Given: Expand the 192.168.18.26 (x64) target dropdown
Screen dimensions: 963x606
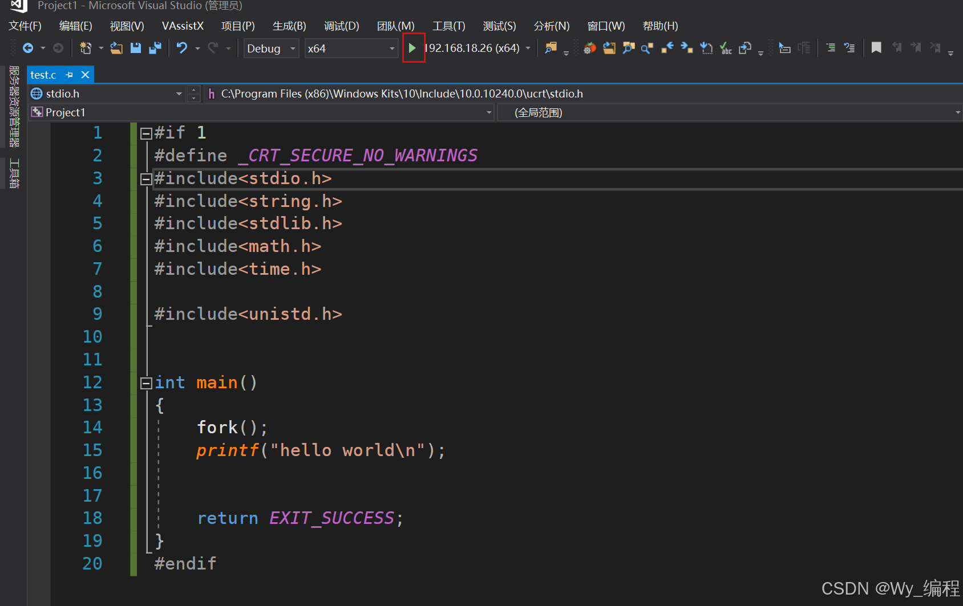Looking at the screenshot, I should pyautogui.click(x=528, y=48).
